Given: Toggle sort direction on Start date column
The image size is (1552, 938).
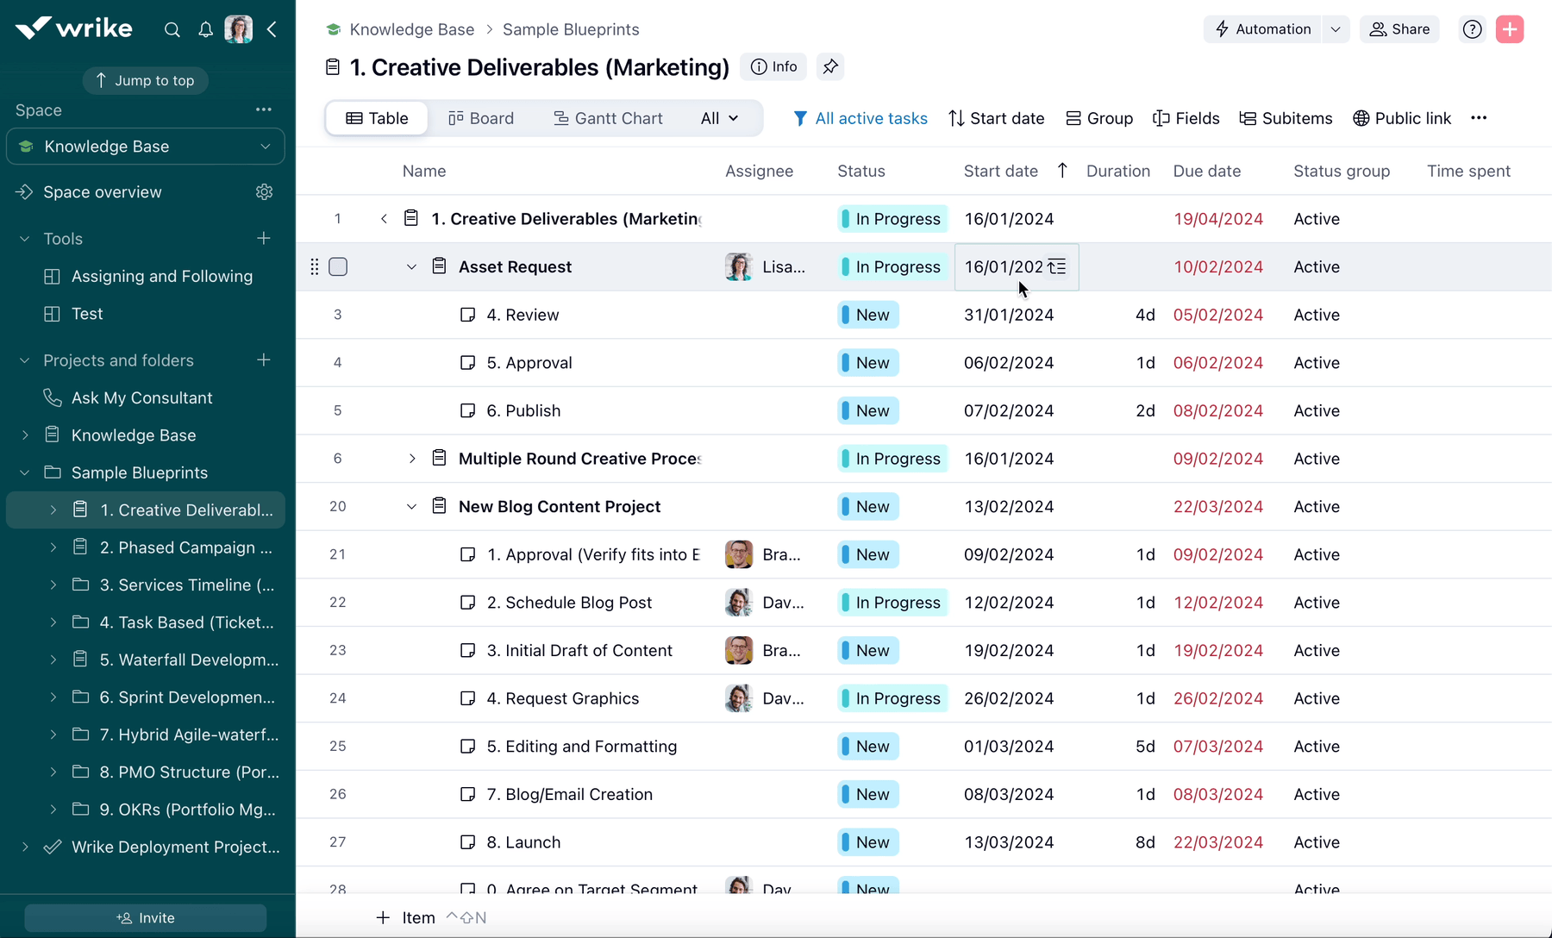Looking at the screenshot, I should [x=1062, y=171].
